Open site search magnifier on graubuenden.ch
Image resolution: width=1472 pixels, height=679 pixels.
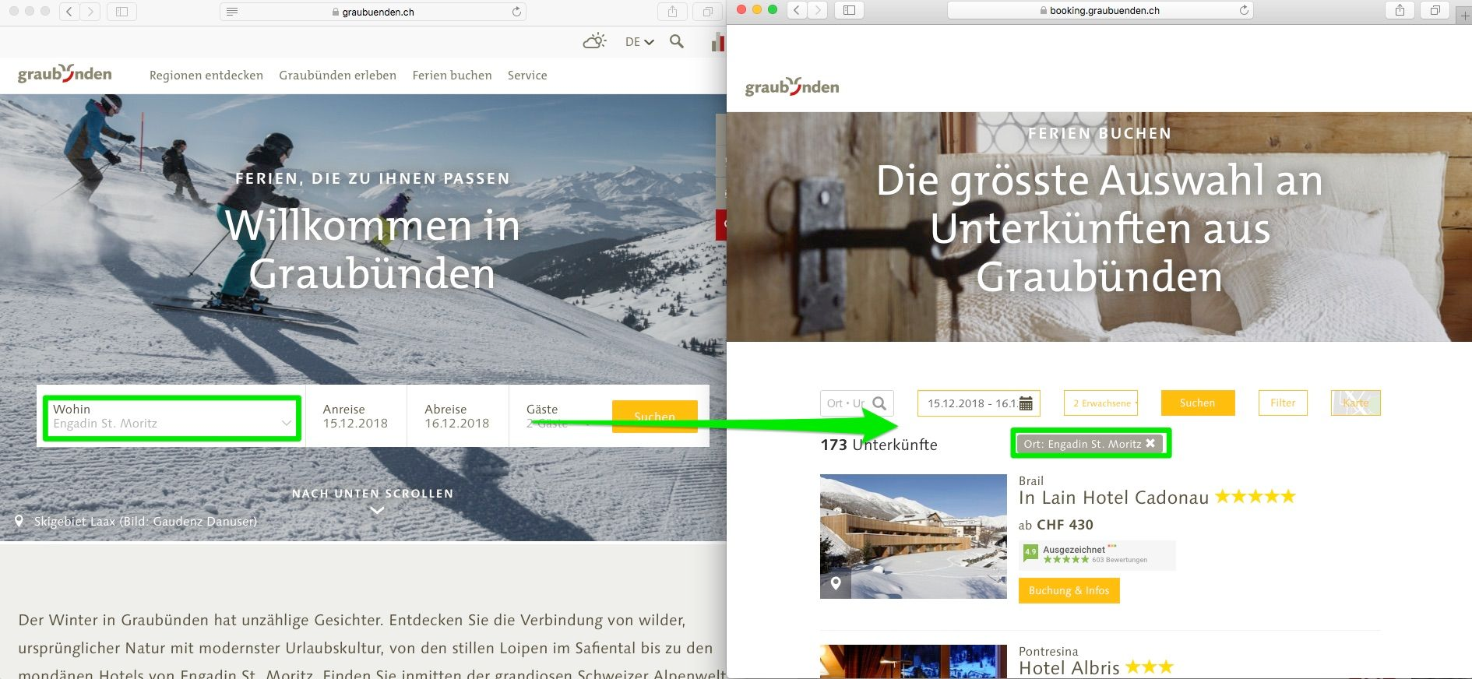[677, 41]
